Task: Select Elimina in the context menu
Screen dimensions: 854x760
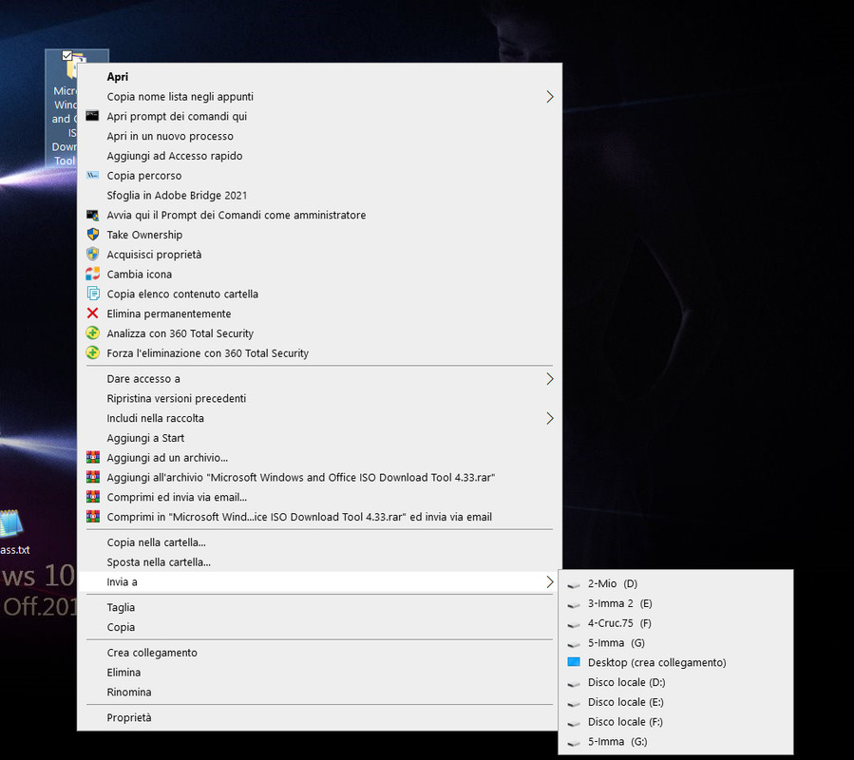Action: (320, 672)
